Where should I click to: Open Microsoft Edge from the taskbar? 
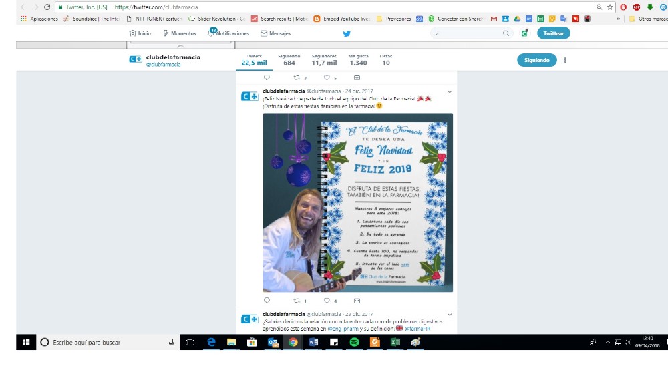[x=211, y=342]
